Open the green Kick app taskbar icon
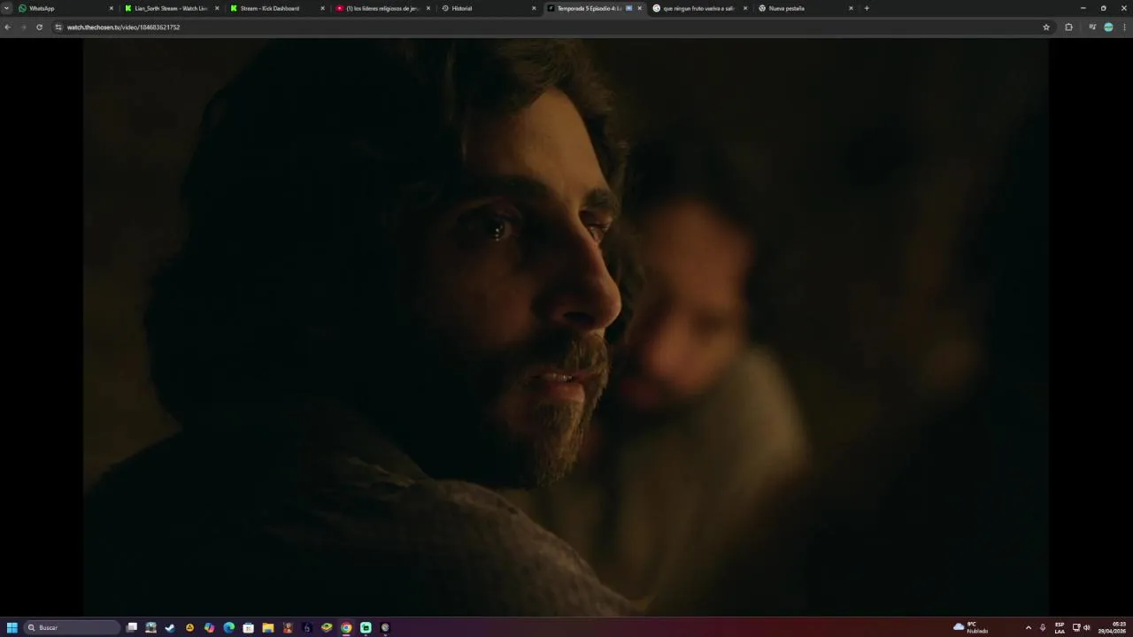Image resolution: width=1133 pixels, height=637 pixels. click(x=366, y=627)
